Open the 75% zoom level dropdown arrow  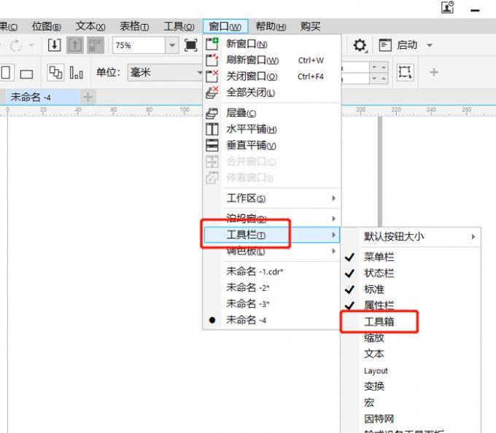pos(172,45)
